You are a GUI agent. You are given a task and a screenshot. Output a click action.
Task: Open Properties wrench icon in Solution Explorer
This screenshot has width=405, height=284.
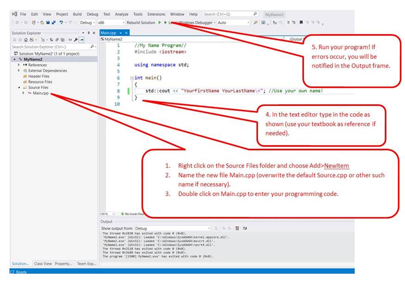point(75,40)
